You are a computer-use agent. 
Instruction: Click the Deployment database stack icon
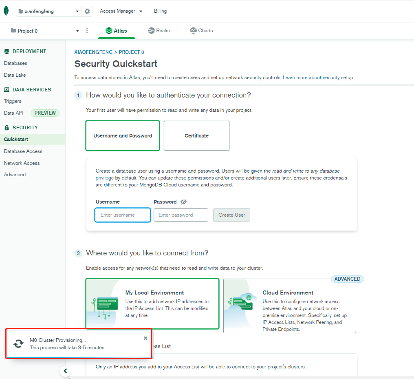(7, 51)
